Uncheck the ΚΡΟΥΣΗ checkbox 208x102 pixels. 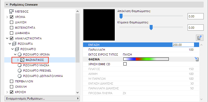12,92
